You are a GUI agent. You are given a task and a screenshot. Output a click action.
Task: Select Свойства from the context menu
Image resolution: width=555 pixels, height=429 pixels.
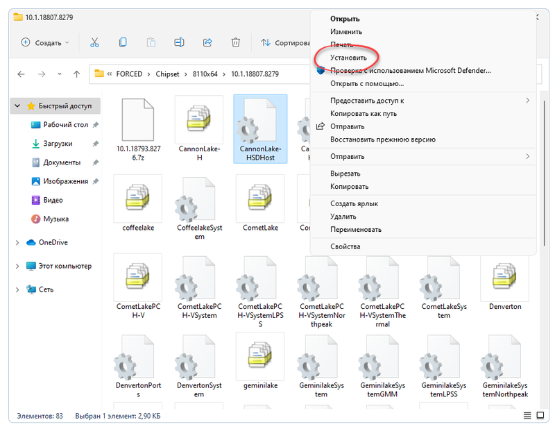pyautogui.click(x=345, y=246)
